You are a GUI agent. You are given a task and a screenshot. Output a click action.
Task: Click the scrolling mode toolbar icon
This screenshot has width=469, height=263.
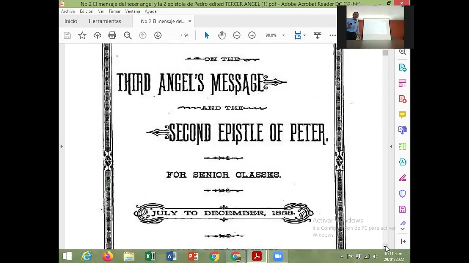tap(318, 35)
